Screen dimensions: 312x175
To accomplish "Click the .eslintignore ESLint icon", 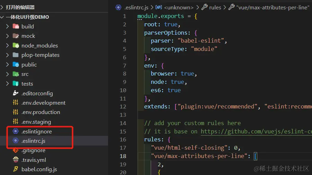I will click(16, 131).
